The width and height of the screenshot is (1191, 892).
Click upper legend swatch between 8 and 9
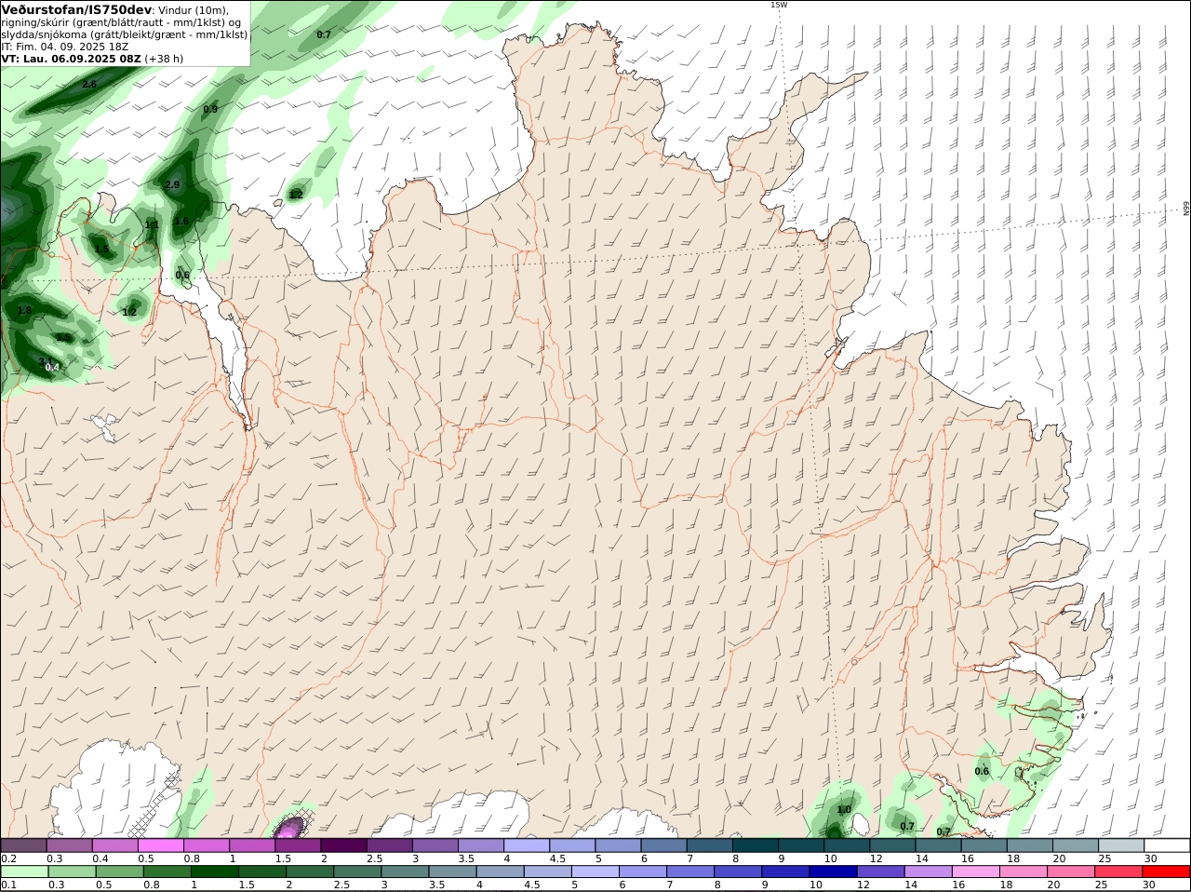pos(756,845)
